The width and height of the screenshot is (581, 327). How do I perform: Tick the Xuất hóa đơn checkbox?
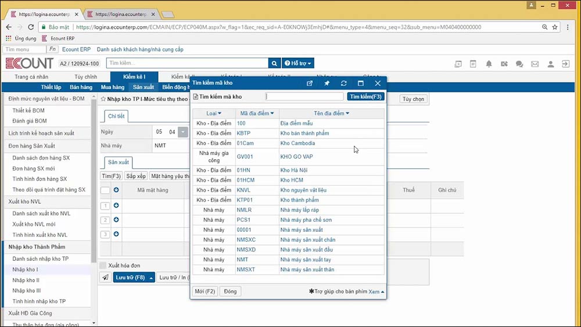(103, 265)
